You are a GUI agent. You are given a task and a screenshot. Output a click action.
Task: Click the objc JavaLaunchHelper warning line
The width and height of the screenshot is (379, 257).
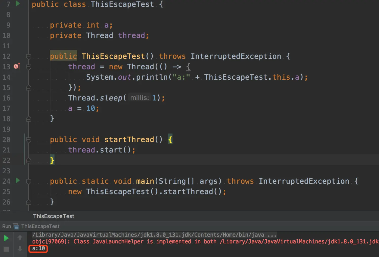point(205,242)
